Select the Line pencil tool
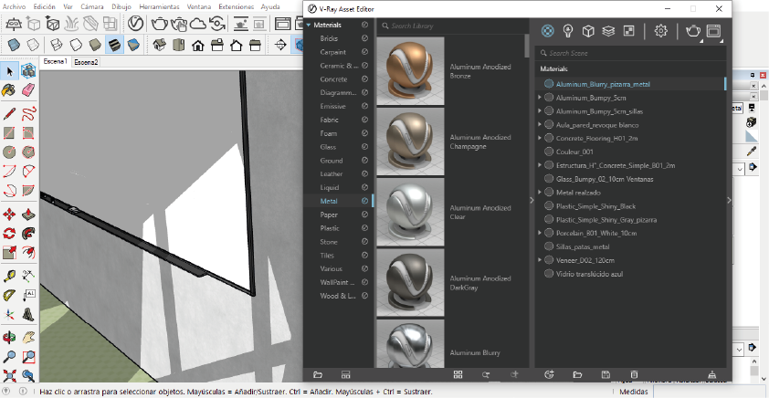Image resolution: width=769 pixels, height=398 pixels. tap(9, 114)
